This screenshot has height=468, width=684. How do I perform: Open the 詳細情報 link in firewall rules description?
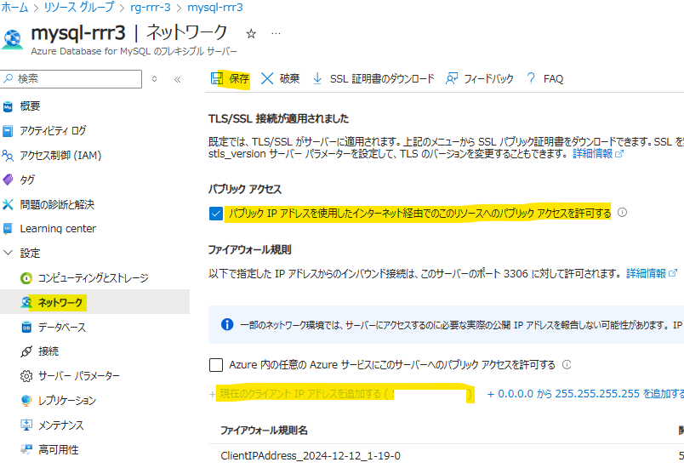652,273
